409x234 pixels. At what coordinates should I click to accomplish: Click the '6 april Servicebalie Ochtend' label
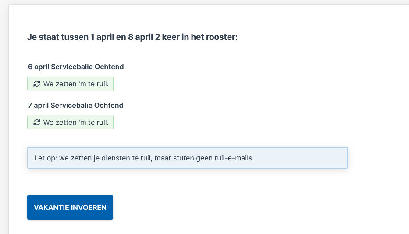pos(76,67)
